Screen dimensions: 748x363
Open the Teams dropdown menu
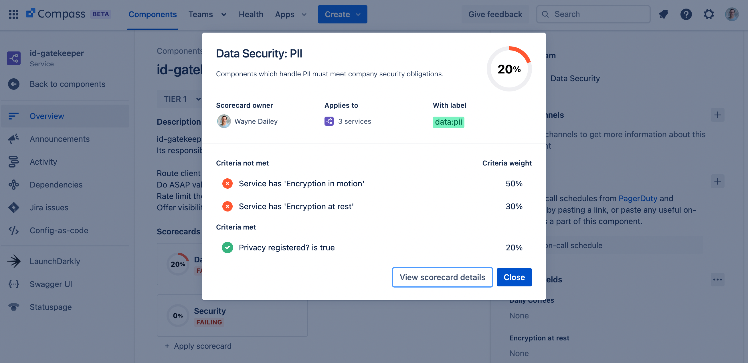point(207,14)
